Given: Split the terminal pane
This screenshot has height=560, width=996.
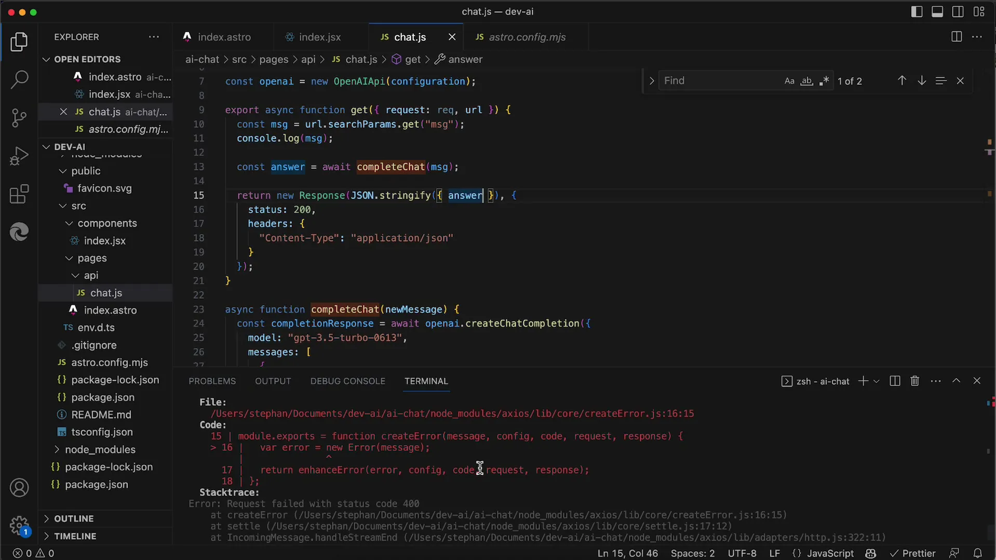Looking at the screenshot, I should (x=895, y=381).
